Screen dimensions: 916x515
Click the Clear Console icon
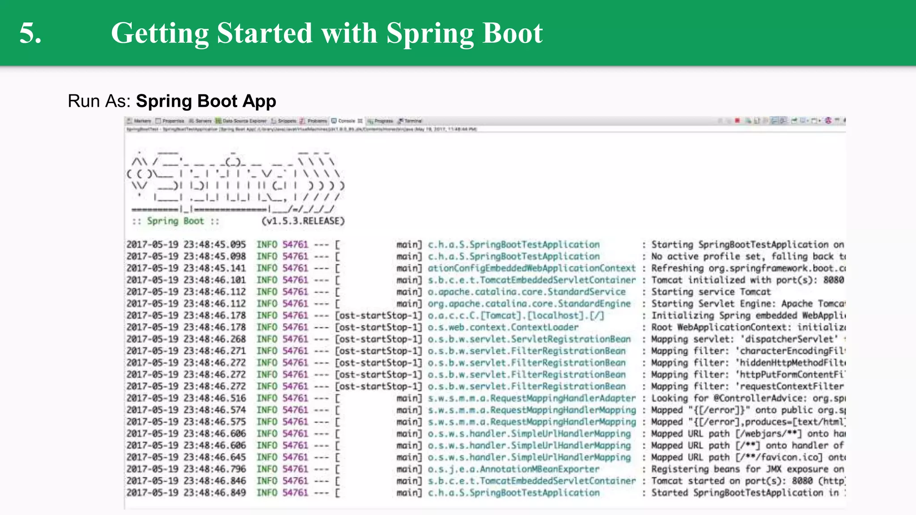(x=757, y=121)
